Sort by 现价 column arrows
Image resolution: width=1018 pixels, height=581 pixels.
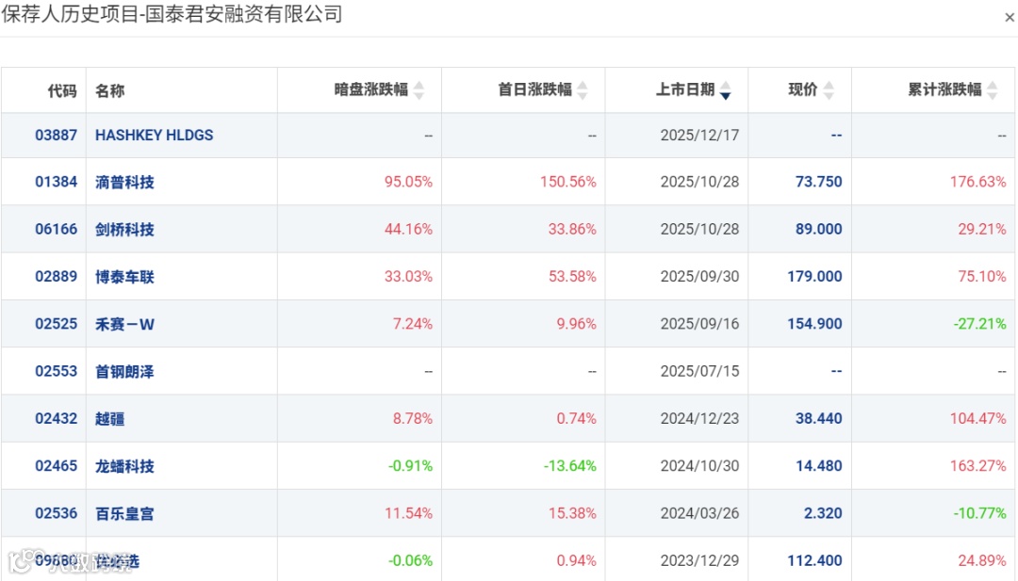click(x=829, y=90)
